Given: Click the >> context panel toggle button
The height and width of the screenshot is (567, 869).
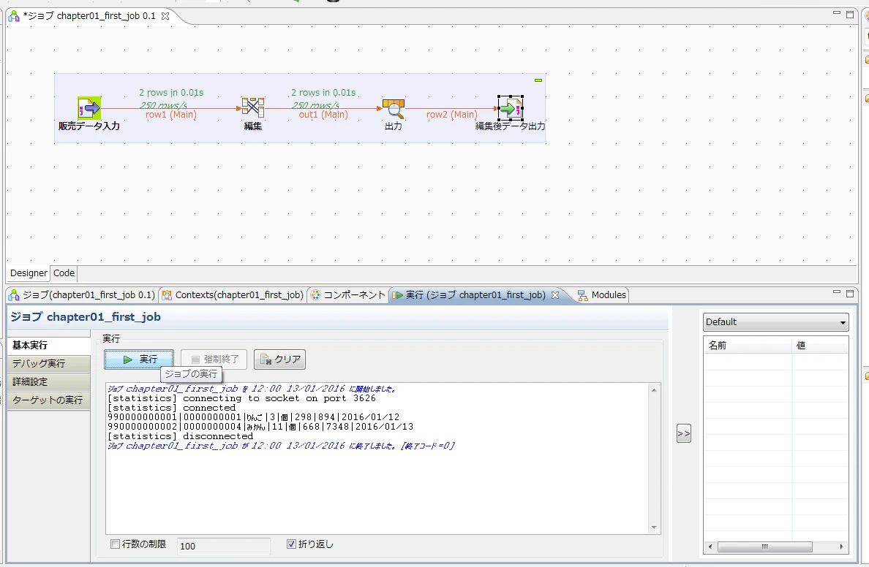Looking at the screenshot, I should point(684,433).
